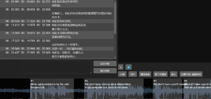Select subtitle row starting at 00:05.302
This screenshot has width=211, height=99.
pyautogui.click(x=57, y=13)
